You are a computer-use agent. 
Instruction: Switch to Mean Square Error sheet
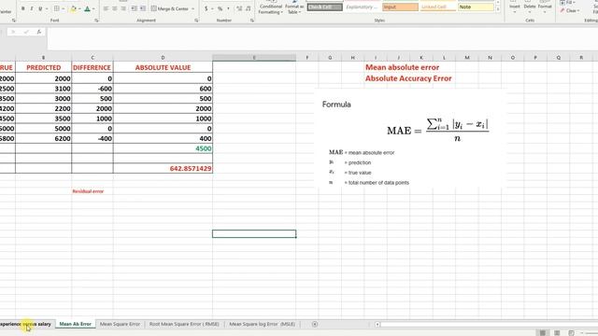[x=120, y=324]
